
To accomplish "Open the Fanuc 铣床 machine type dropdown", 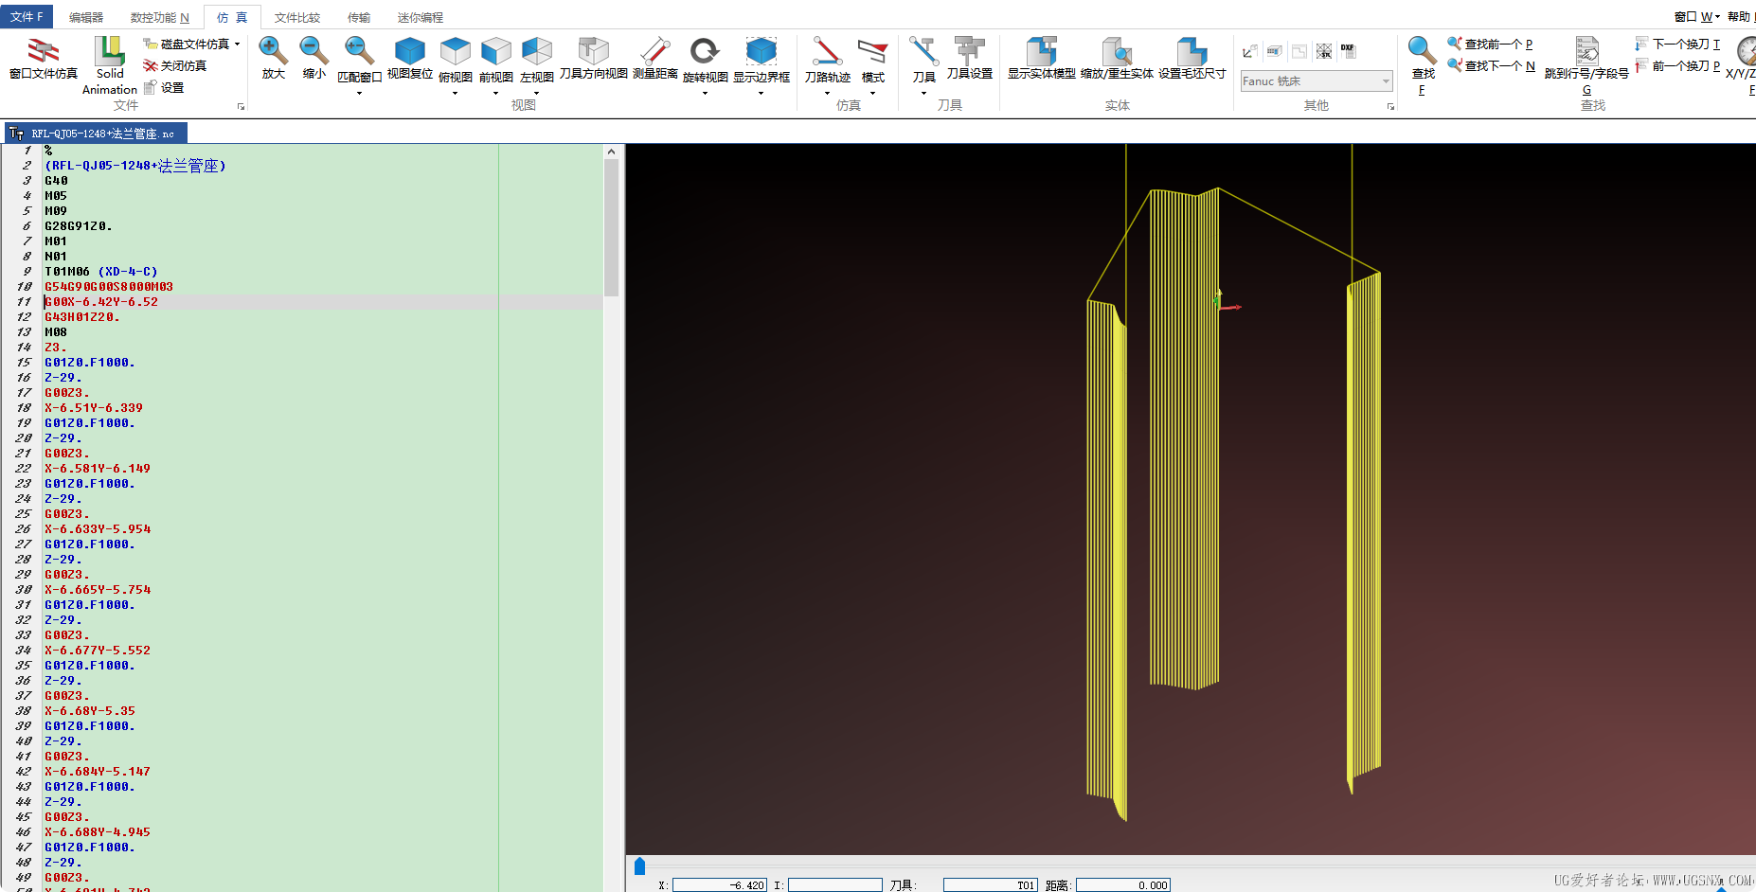I will (1386, 81).
